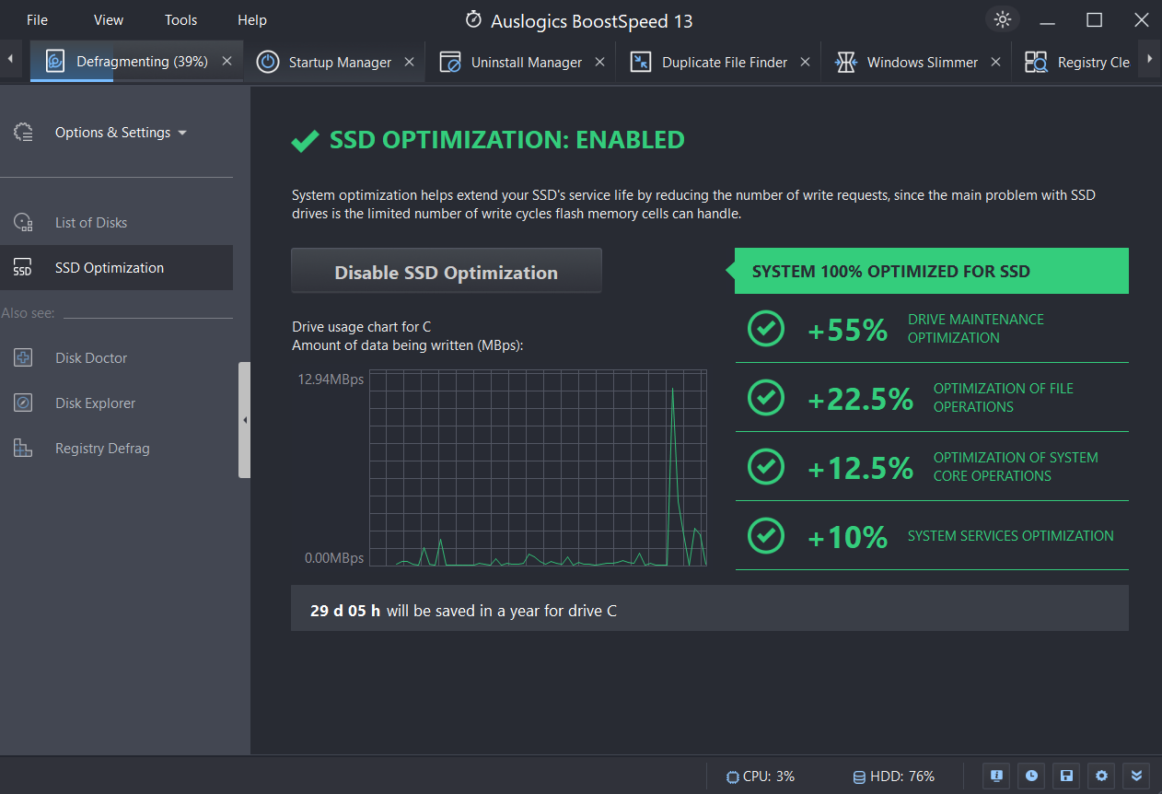Click the system information icon in status bar
1162x794 pixels.
(x=995, y=776)
